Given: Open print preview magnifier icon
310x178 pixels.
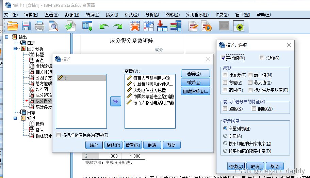Looking at the screenshot, I should (53, 26).
